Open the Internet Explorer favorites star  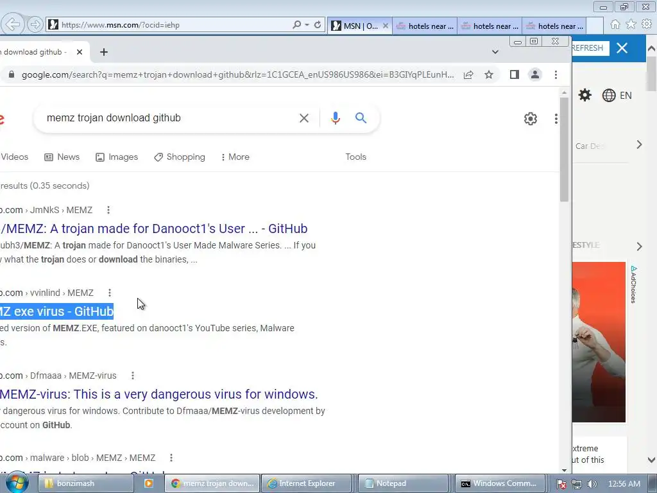[x=631, y=24]
